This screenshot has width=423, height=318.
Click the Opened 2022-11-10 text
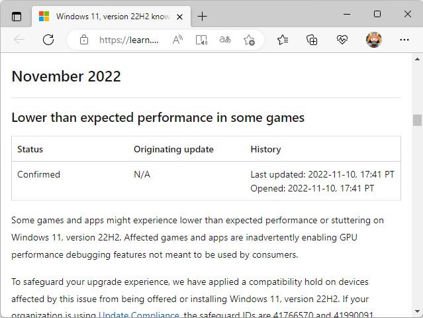(312, 188)
